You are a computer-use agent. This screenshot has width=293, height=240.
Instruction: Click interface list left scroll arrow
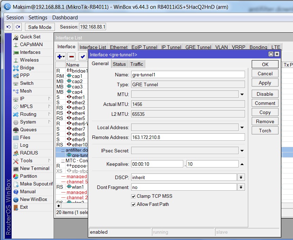coord(59,206)
